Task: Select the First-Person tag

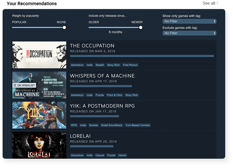Action: pos(130,65)
